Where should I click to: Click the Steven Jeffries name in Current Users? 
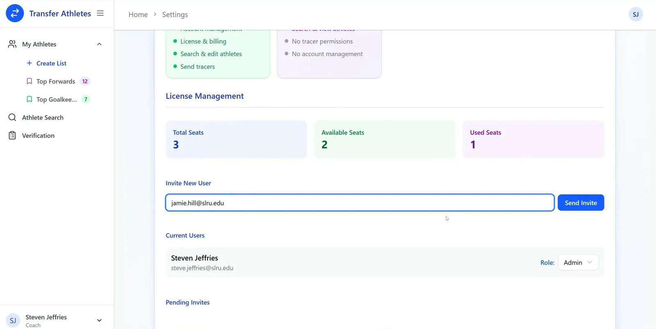[x=194, y=258]
